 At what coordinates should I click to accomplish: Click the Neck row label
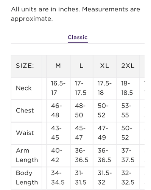(x=26, y=89)
